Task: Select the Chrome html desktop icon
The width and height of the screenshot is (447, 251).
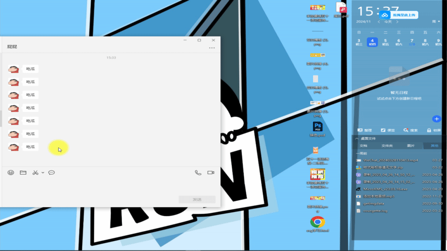Action: point(318,224)
